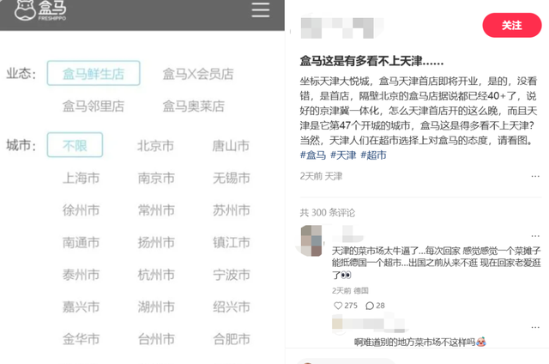Filter stores by 宁波市
The width and height of the screenshot is (549, 364).
pyautogui.click(x=231, y=275)
